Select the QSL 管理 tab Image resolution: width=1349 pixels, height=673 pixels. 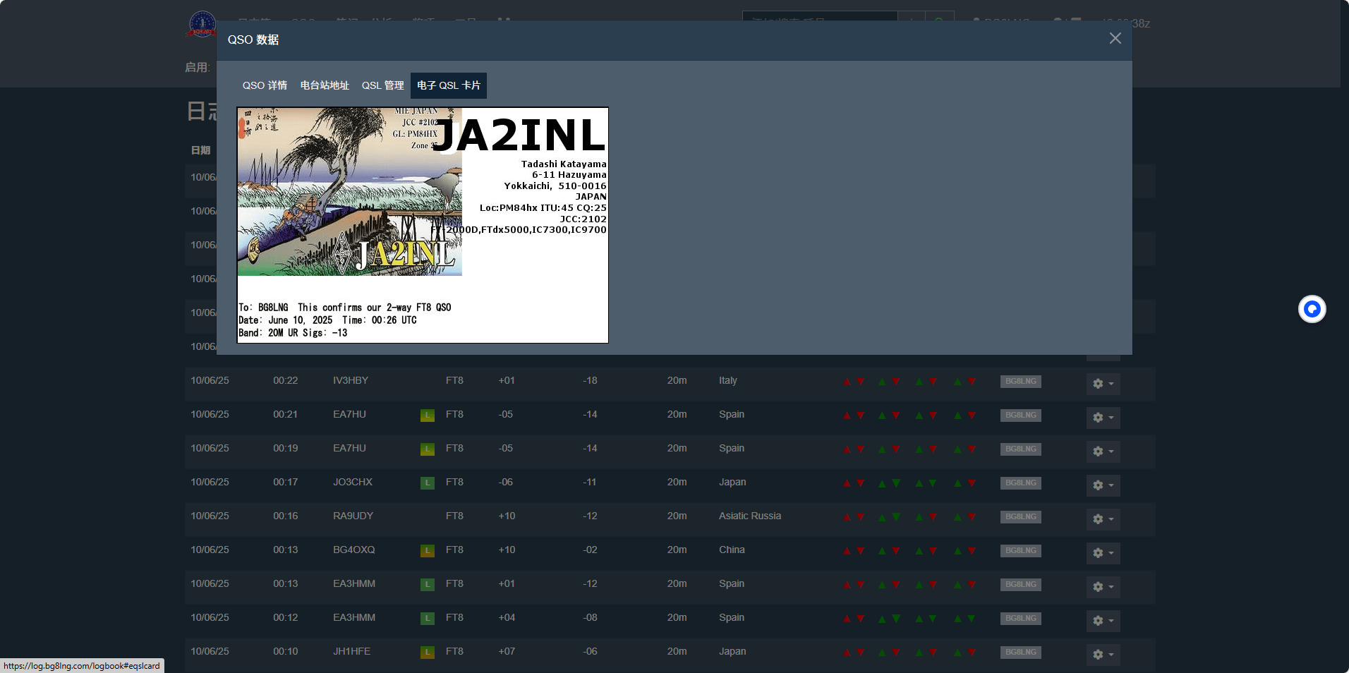tap(383, 85)
